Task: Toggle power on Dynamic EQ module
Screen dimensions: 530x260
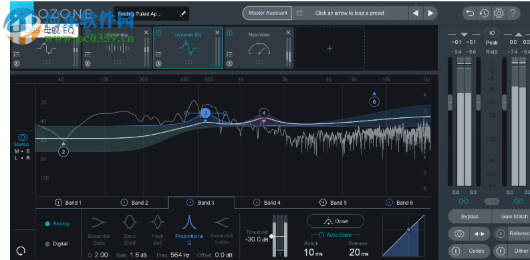Action: (x=158, y=33)
